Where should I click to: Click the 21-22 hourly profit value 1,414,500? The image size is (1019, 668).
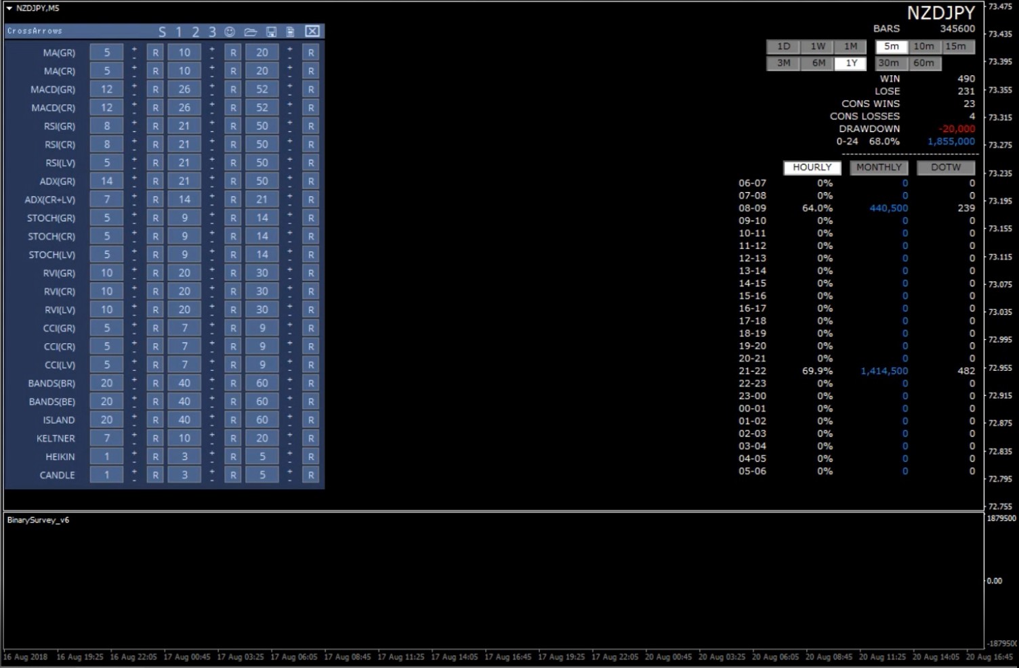pyautogui.click(x=884, y=371)
